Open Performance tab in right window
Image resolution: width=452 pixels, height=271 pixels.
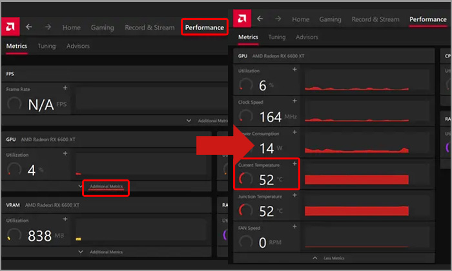[x=427, y=19]
